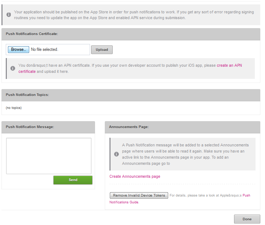This screenshot has width=265, height=225.
Task: Click the Announcements page explanation text
Action: click(185, 154)
